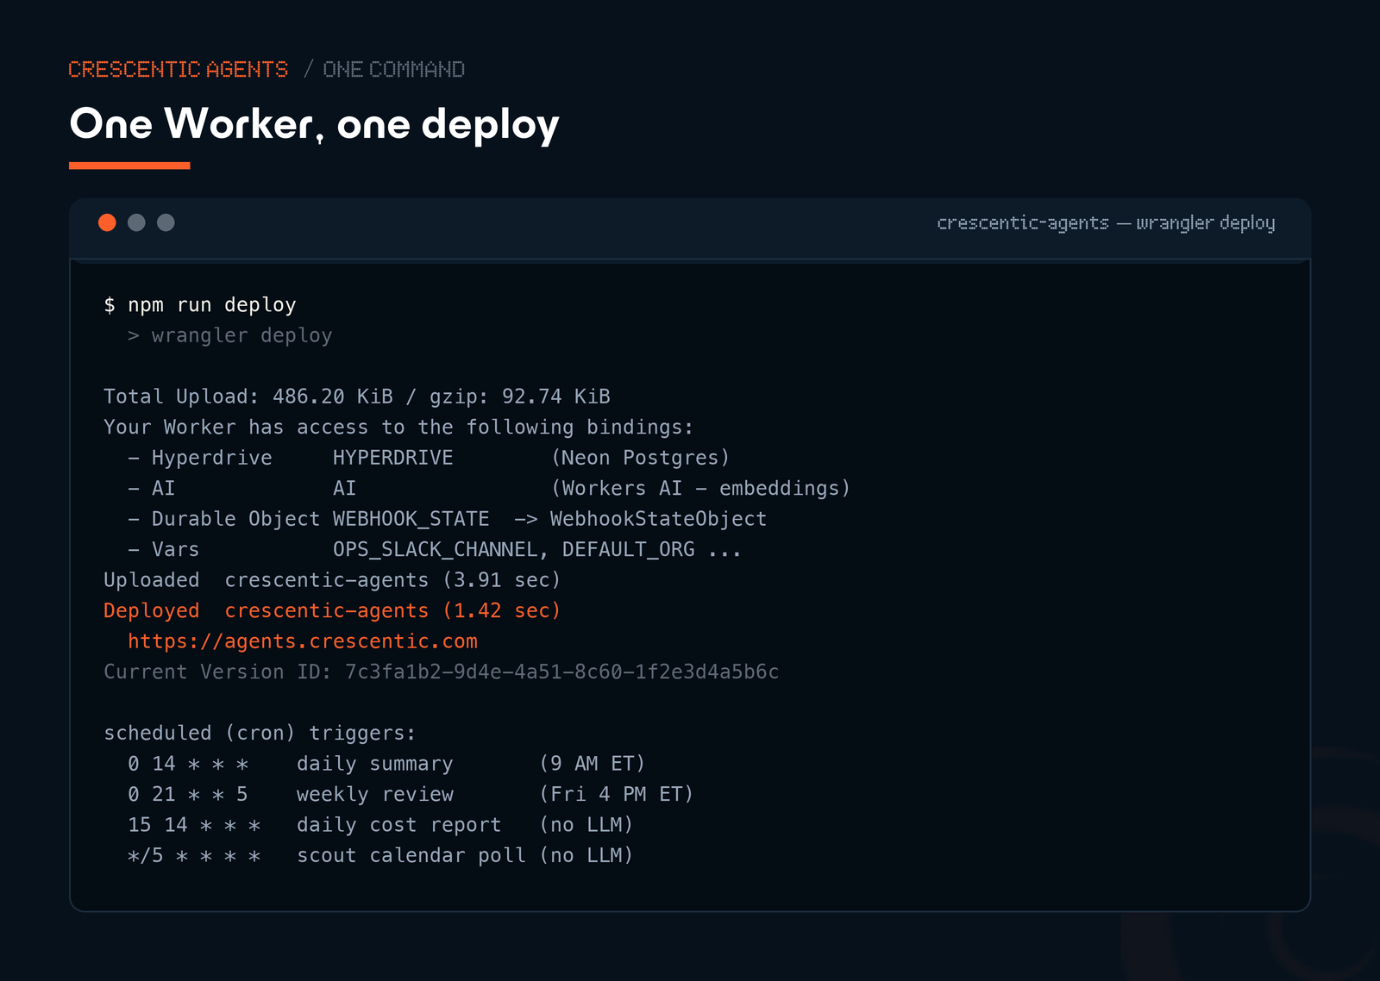Click the cron expression '0 21 * * 5'
1380x981 pixels.
pyautogui.click(x=188, y=795)
